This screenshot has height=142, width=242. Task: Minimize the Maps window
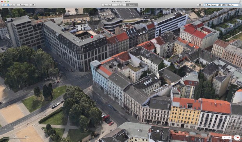point(5,2)
